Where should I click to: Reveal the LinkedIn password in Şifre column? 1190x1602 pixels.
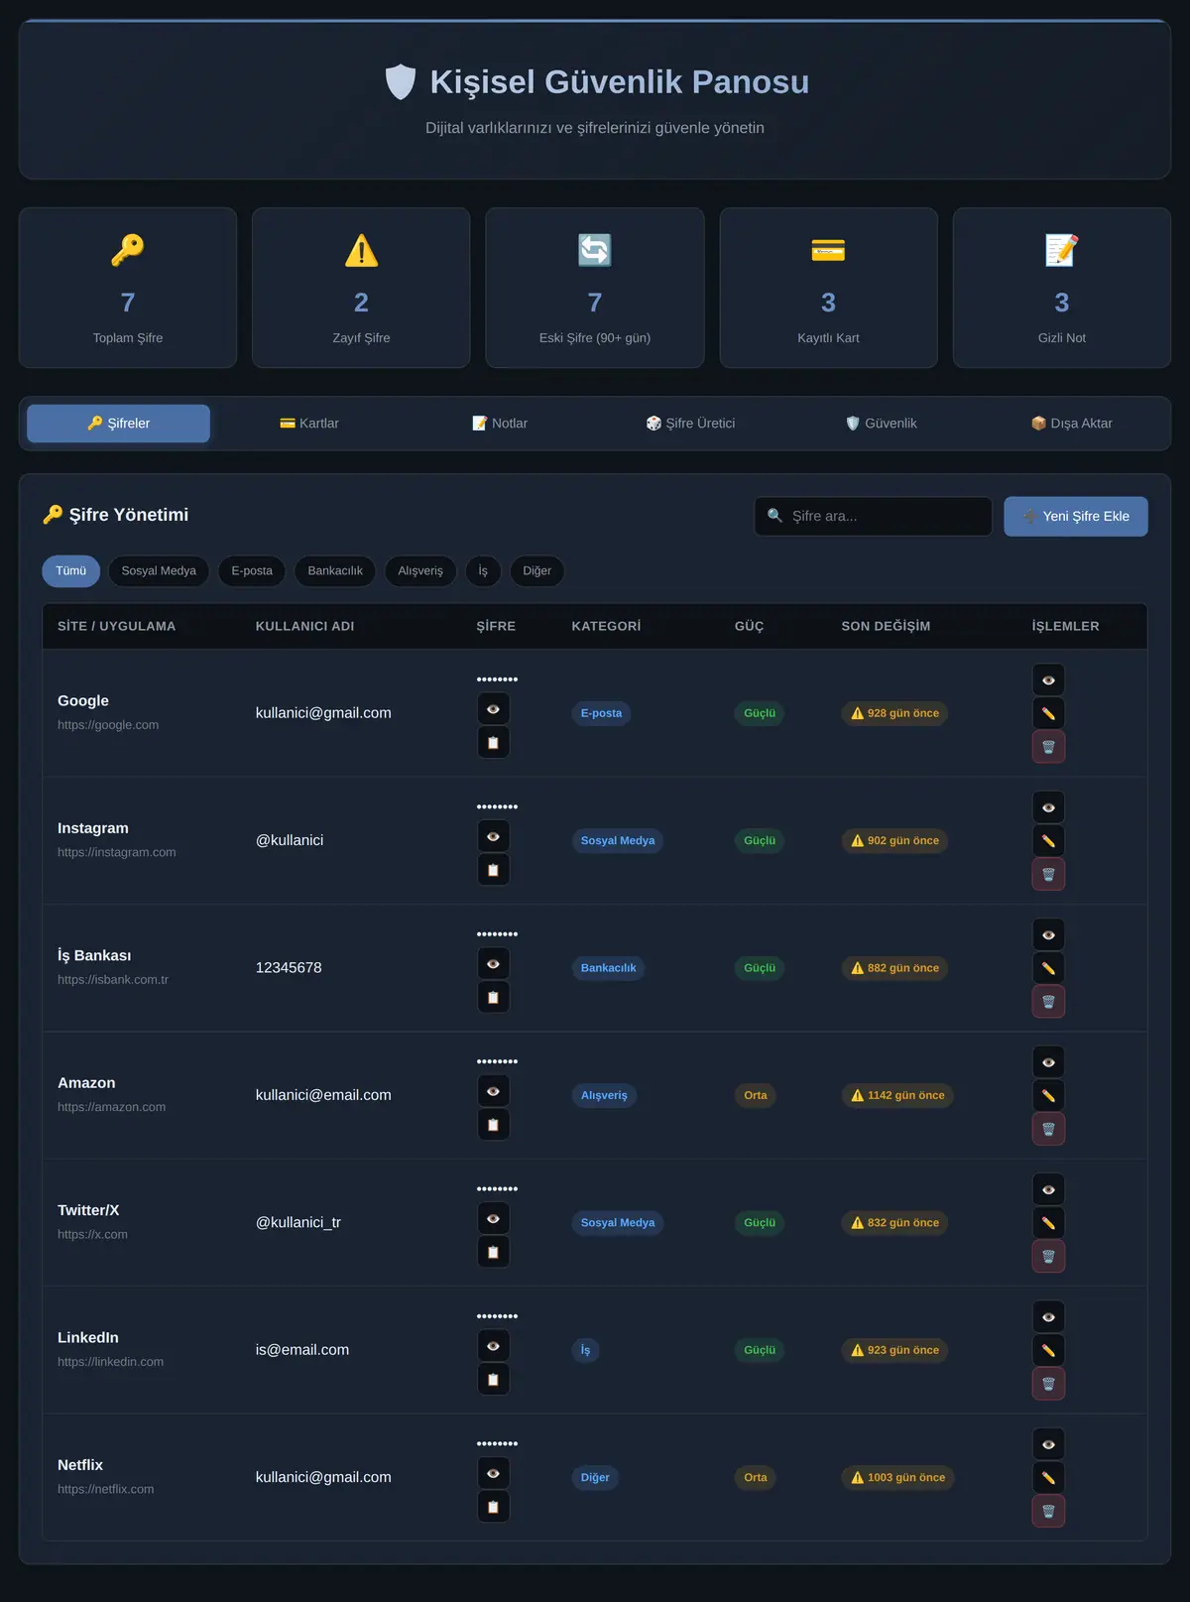(x=493, y=1346)
